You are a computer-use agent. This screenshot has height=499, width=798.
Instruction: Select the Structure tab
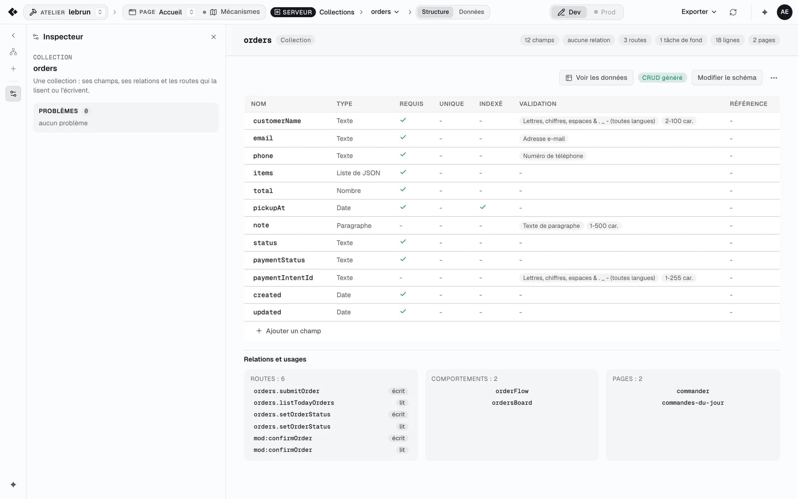[x=435, y=12]
